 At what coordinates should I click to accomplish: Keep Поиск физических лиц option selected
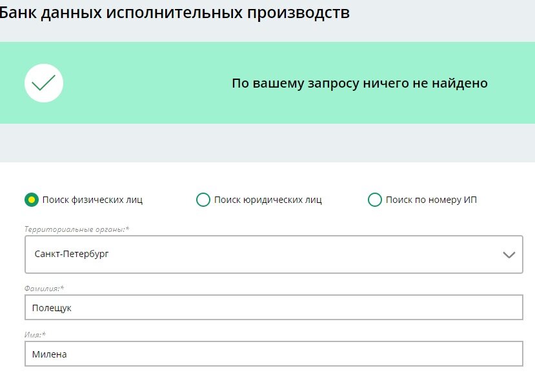pyautogui.click(x=31, y=200)
